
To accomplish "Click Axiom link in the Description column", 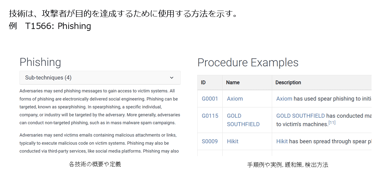I will 284,99.
